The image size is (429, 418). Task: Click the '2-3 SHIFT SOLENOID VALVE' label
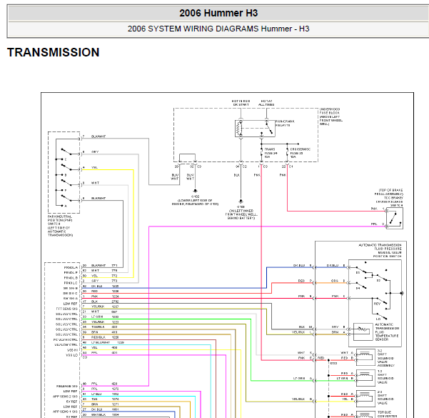tap(385, 397)
